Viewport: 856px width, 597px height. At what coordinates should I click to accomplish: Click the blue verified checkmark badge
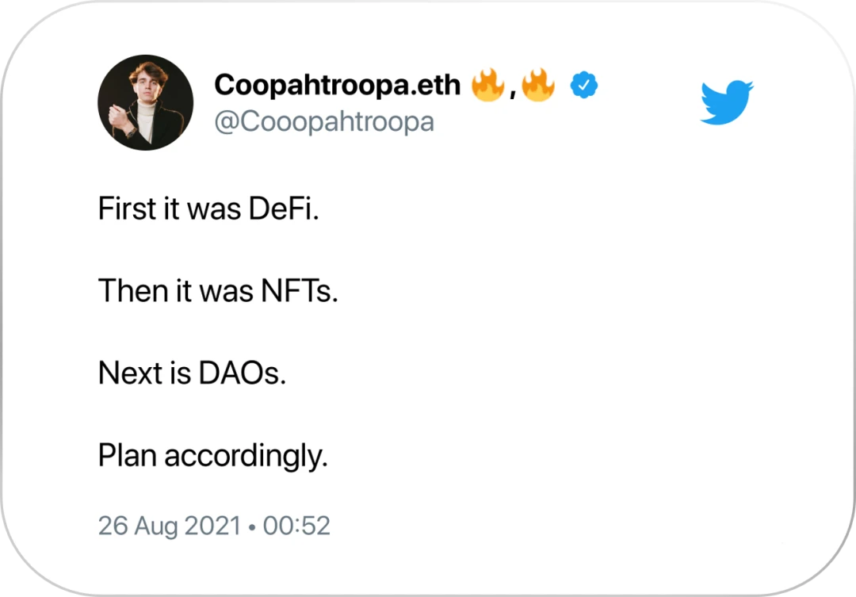583,85
